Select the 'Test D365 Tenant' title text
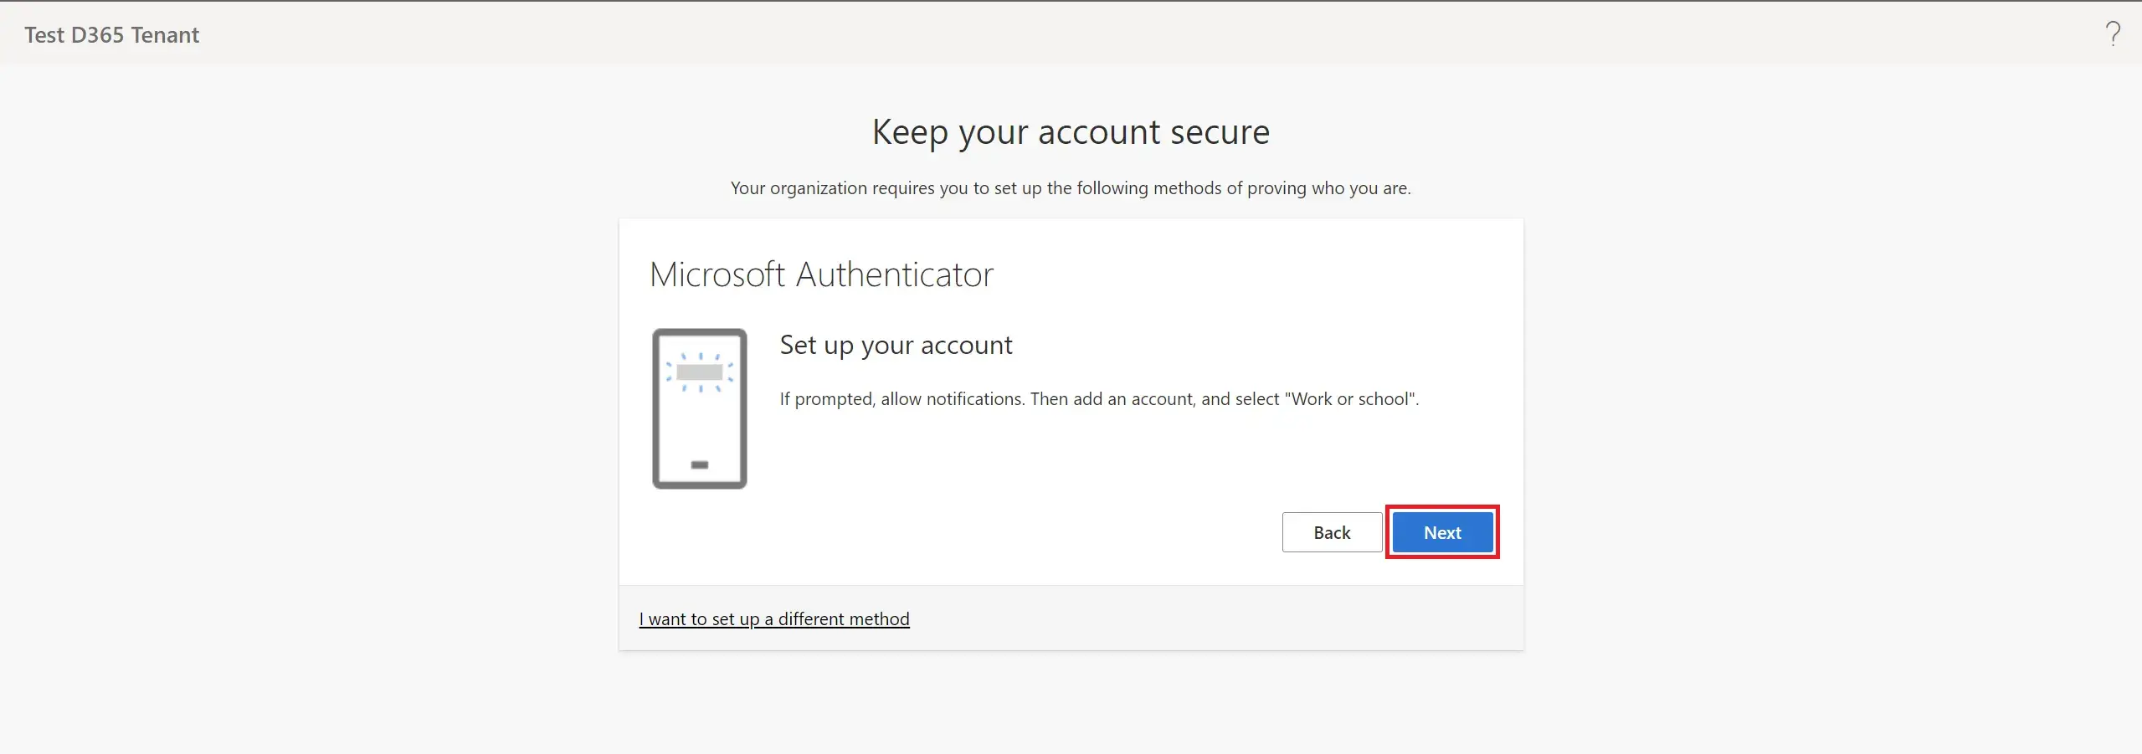Viewport: 2142px width, 754px height. point(111,35)
